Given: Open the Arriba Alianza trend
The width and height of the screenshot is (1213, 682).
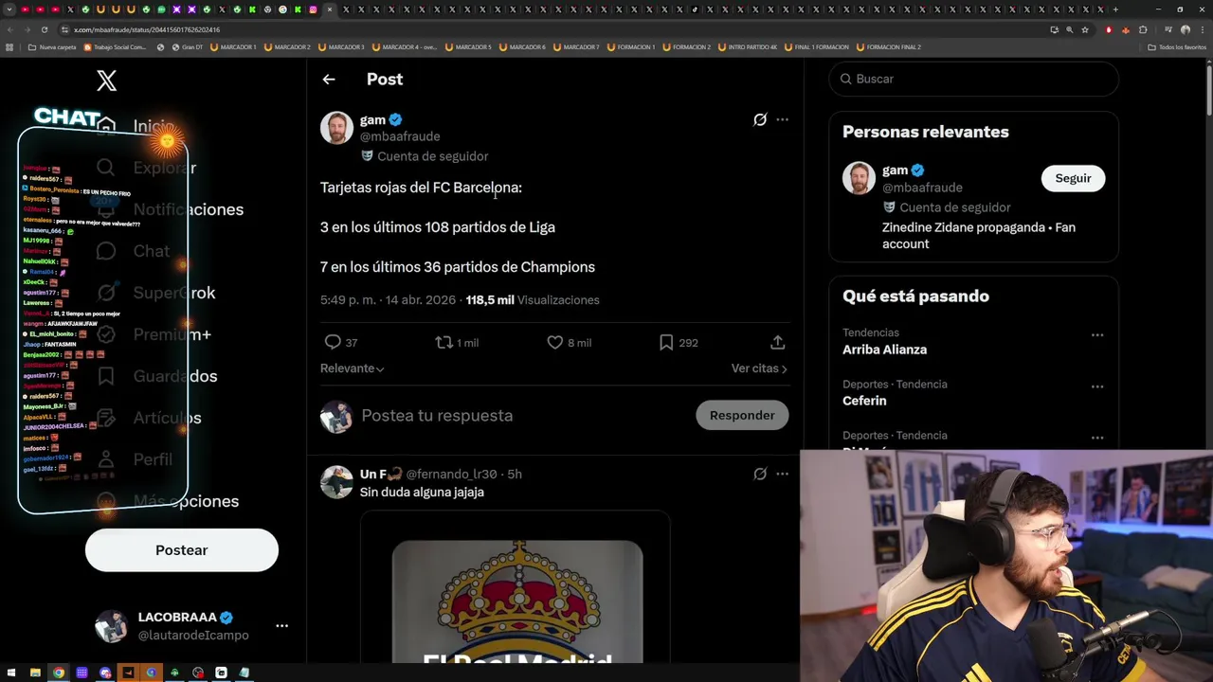Looking at the screenshot, I should (884, 350).
